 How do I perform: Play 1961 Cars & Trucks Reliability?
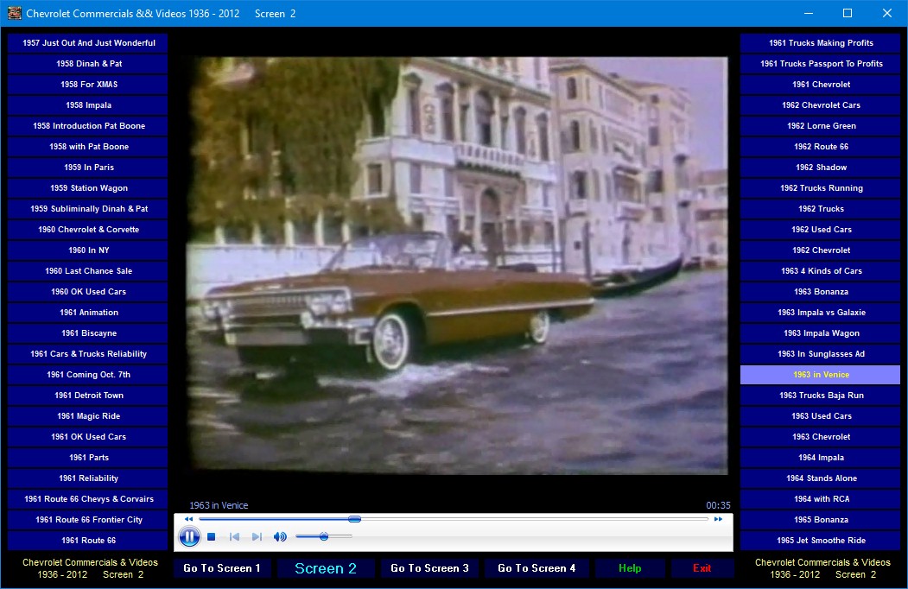tap(89, 354)
